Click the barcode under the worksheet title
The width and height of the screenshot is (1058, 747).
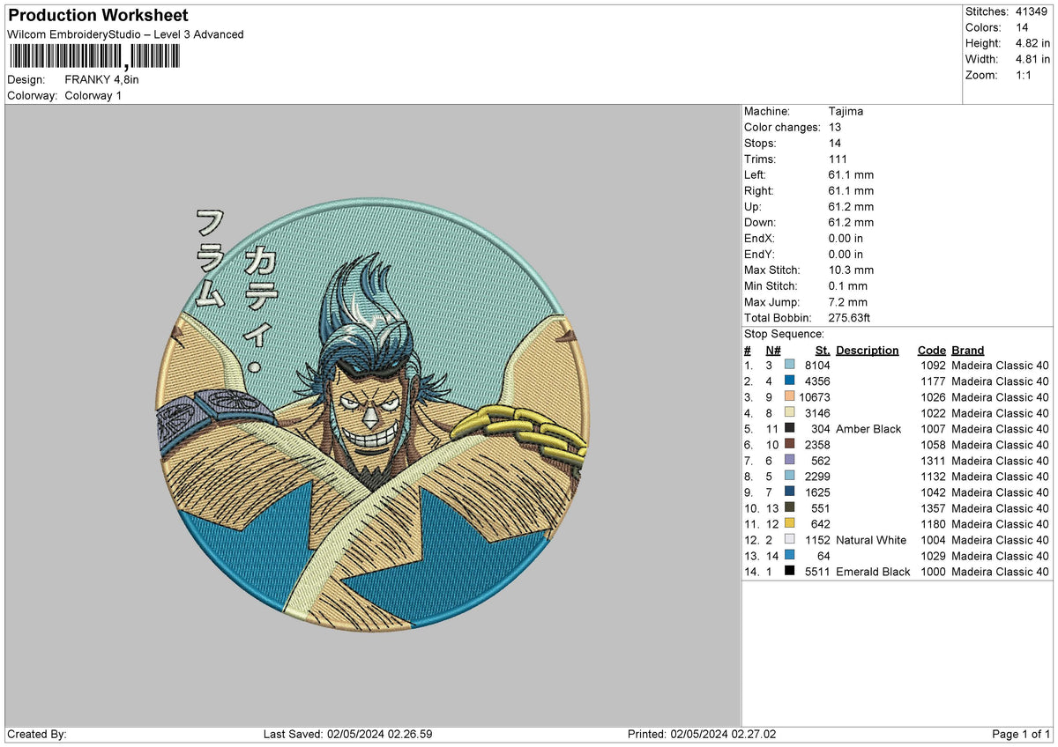point(93,57)
